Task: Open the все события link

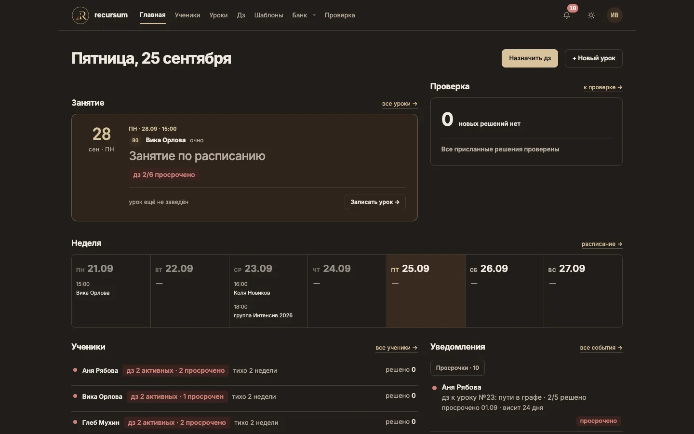Action: click(x=601, y=348)
